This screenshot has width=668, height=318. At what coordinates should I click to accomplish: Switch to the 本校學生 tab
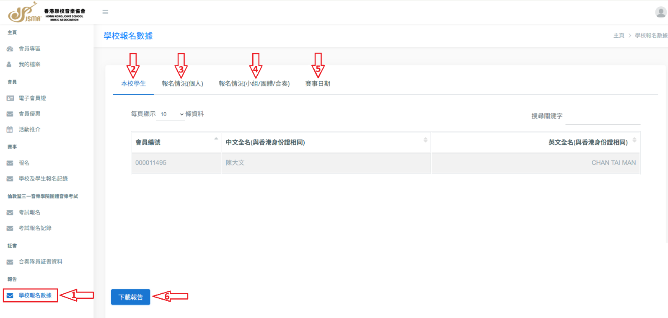click(134, 84)
